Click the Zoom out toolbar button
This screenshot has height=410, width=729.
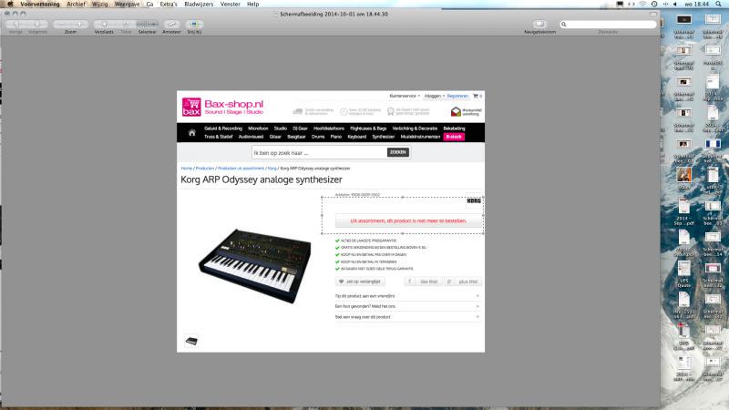pyautogui.click(x=62, y=24)
